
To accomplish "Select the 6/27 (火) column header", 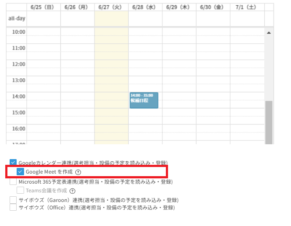I will [111, 7].
